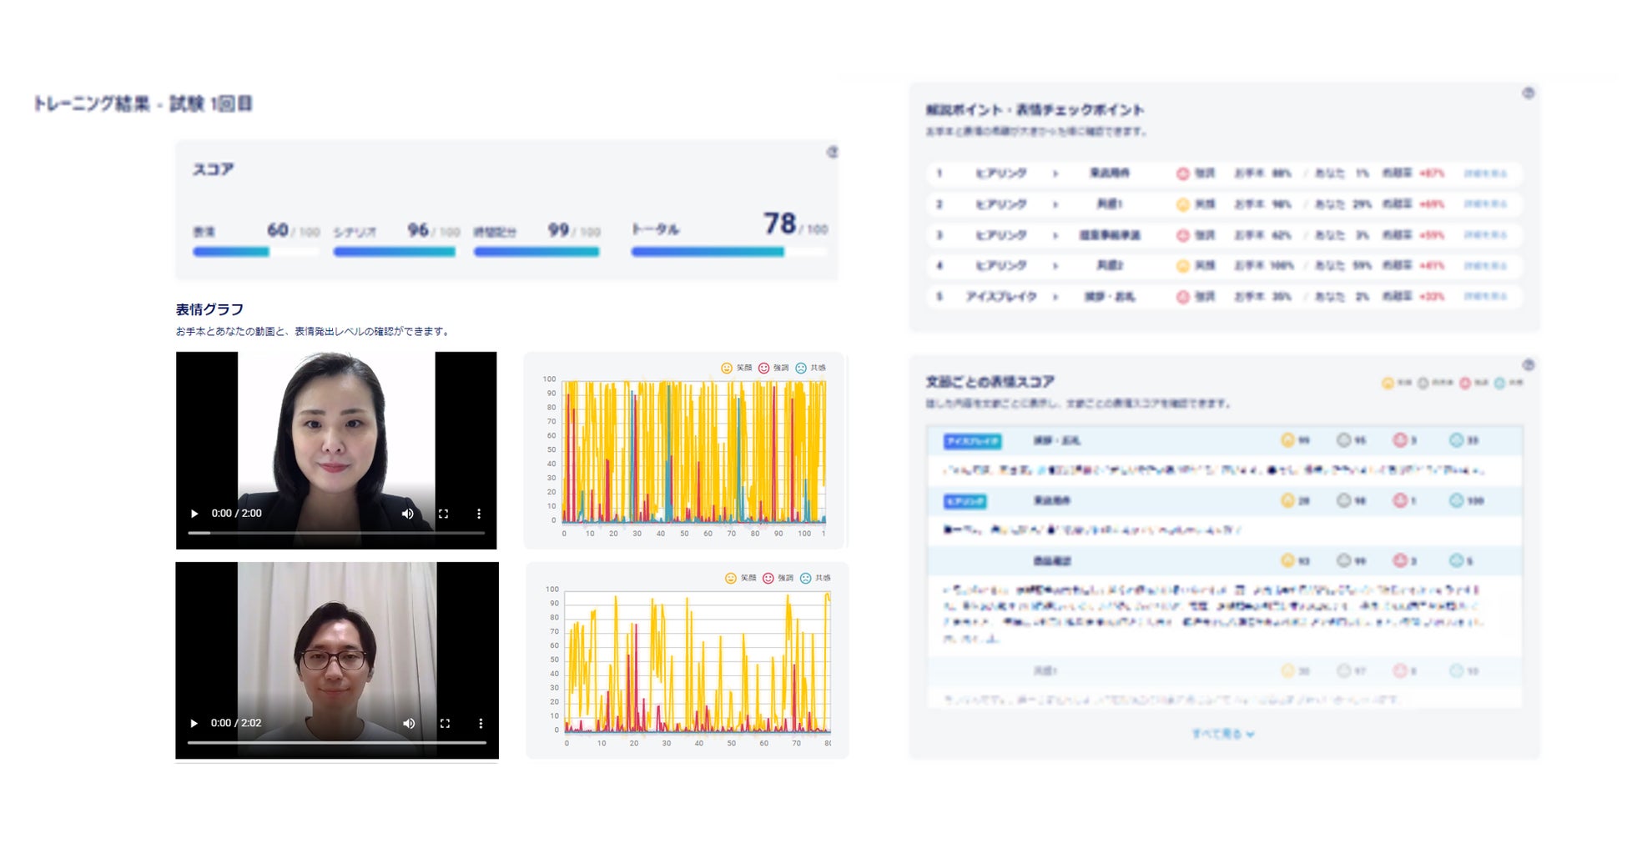Click the chevron in checkpoint row 4
This screenshot has width=1627, height=853.
pyautogui.click(x=1055, y=266)
